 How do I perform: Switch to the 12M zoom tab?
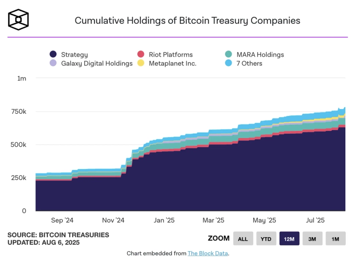(290, 238)
